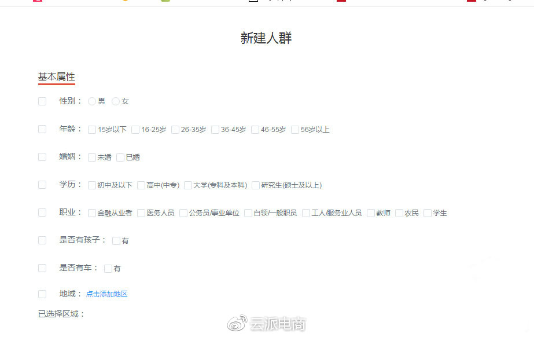Check 未婚 under marital status
Image resolution: width=534 pixels, height=337 pixels.
(91, 157)
